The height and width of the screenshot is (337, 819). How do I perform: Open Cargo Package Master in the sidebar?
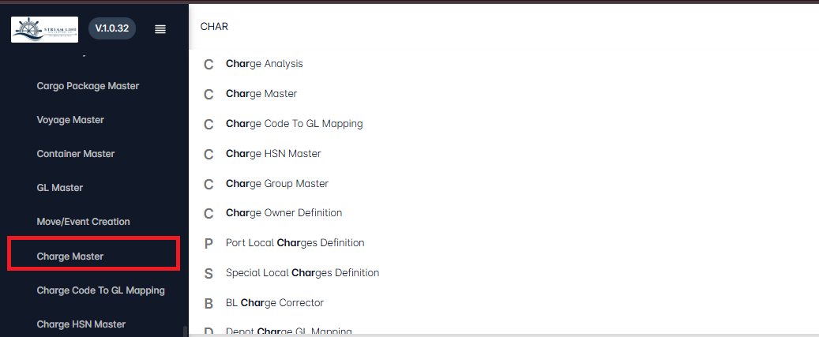88,85
